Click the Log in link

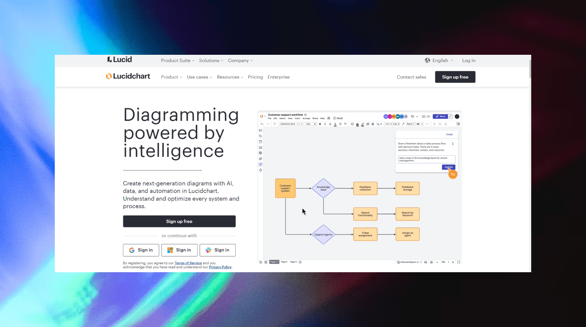[469, 61]
